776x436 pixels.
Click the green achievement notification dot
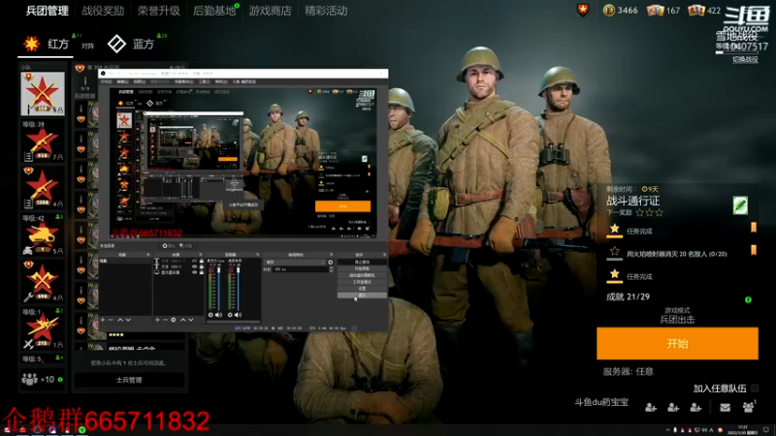tap(748, 299)
